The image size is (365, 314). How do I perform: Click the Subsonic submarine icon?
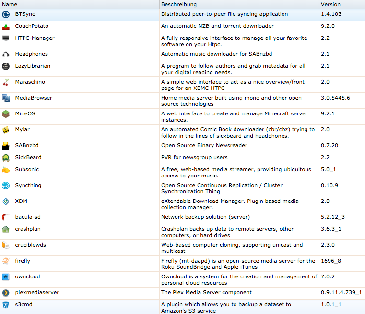pos(6,170)
